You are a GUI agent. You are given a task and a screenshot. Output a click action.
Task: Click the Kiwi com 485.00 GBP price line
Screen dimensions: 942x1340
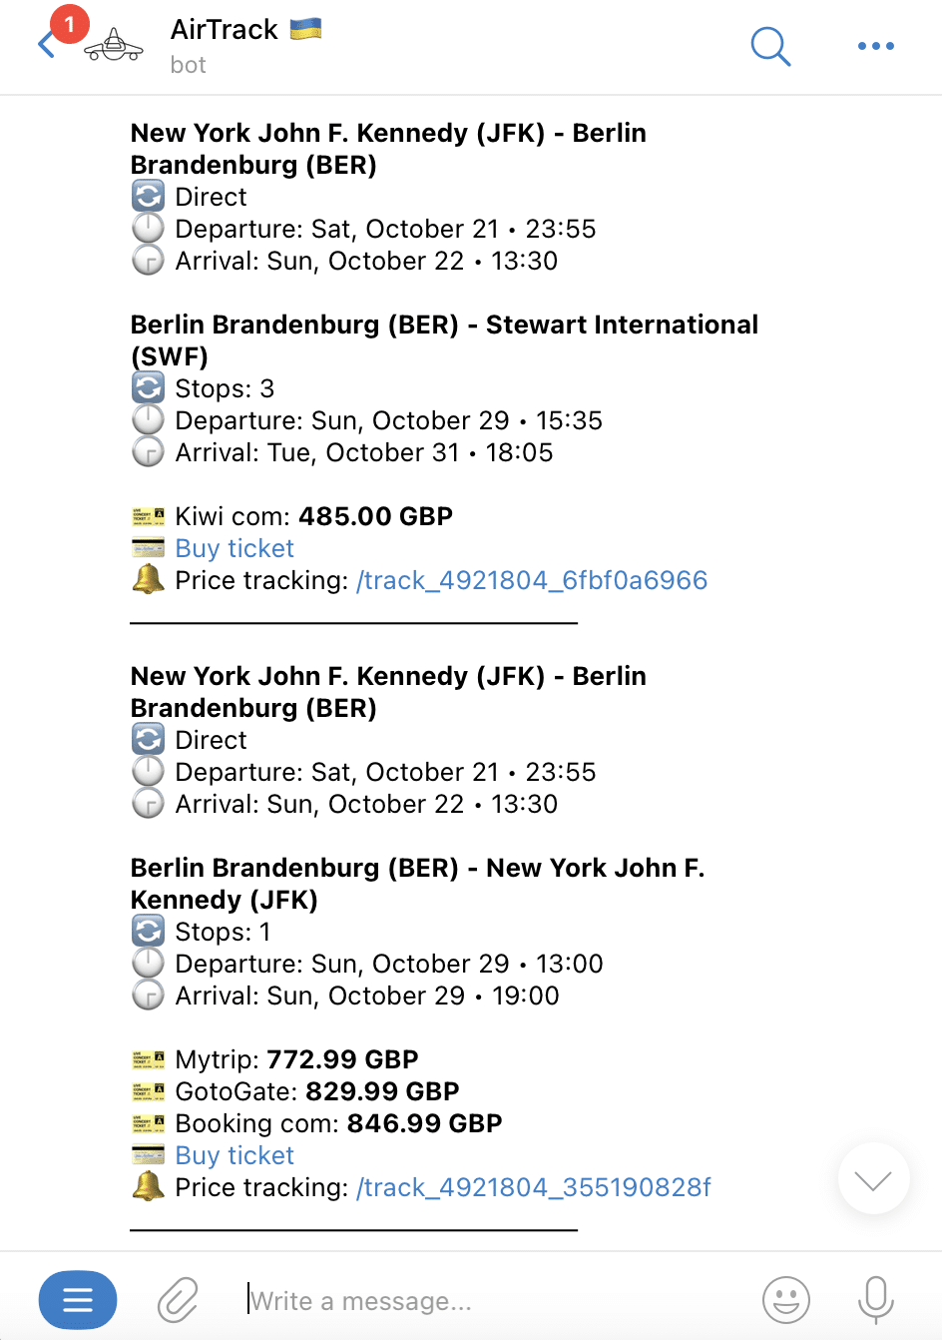[313, 516]
